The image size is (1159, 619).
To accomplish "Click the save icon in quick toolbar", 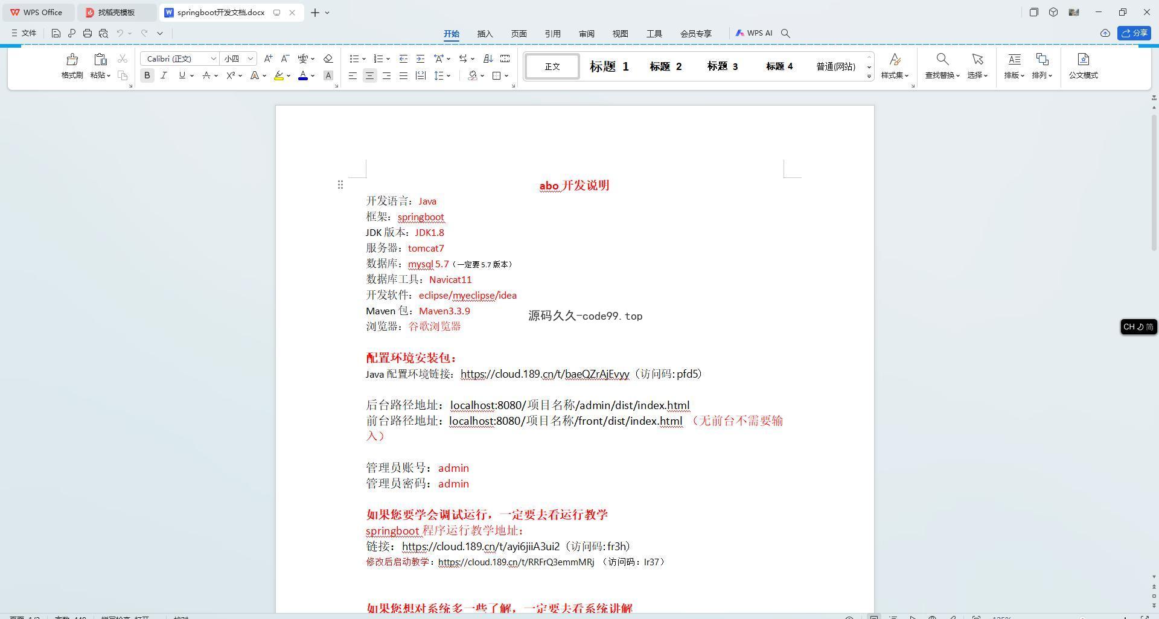I will [56, 33].
